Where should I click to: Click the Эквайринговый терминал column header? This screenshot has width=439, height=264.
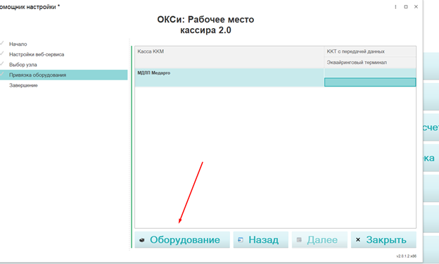click(x=370, y=63)
